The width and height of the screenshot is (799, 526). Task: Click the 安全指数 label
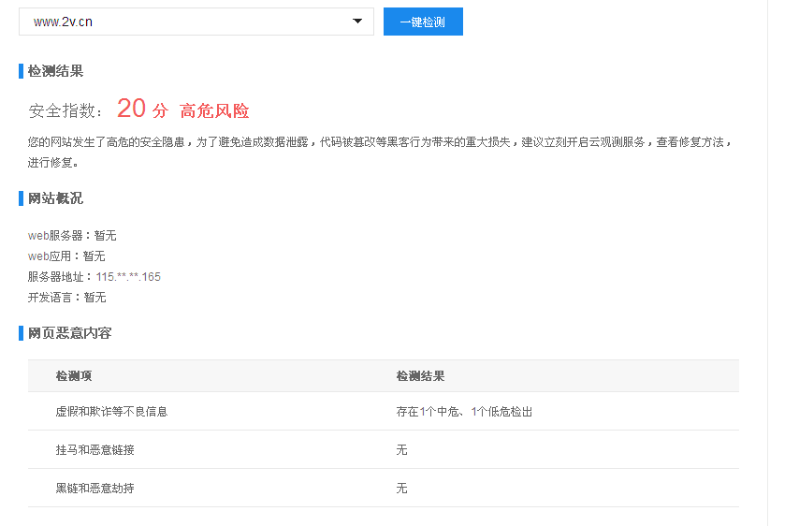coord(65,111)
